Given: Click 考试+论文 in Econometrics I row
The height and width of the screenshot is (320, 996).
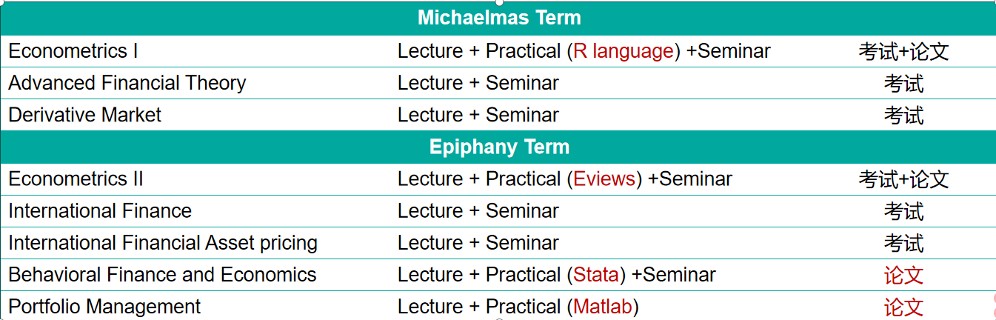Looking at the screenshot, I should (x=904, y=52).
